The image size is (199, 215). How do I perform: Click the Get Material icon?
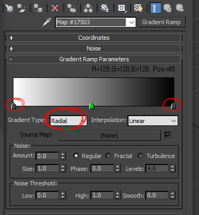(x=9, y=8)
